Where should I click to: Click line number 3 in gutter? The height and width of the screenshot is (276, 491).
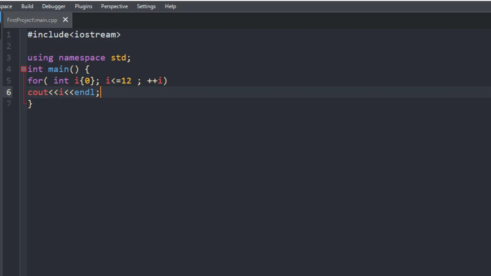tap(9, 57)
